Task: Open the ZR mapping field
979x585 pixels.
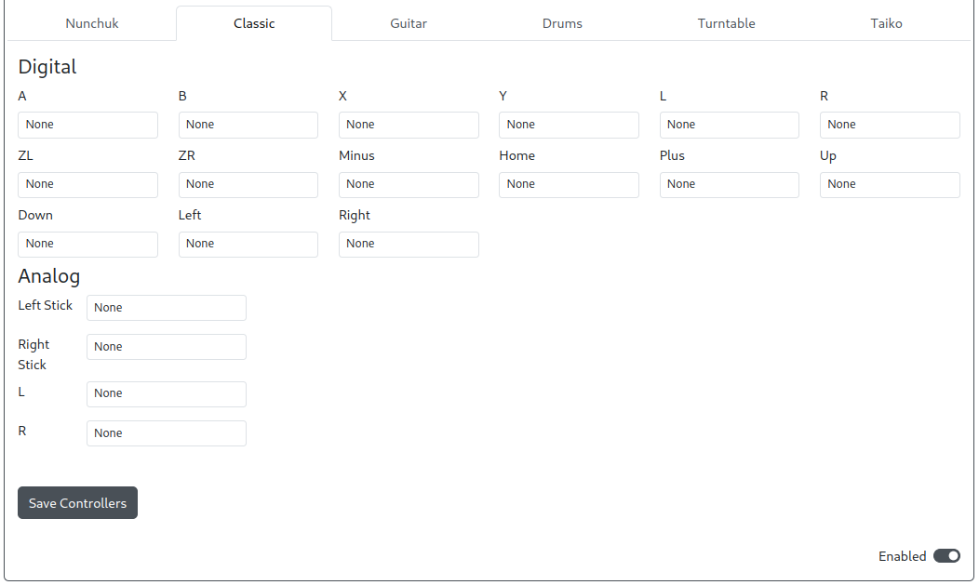Action: coord(248,184)
